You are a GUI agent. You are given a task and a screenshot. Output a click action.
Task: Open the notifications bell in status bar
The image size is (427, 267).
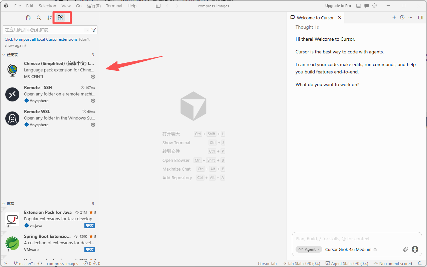[420, 263]
